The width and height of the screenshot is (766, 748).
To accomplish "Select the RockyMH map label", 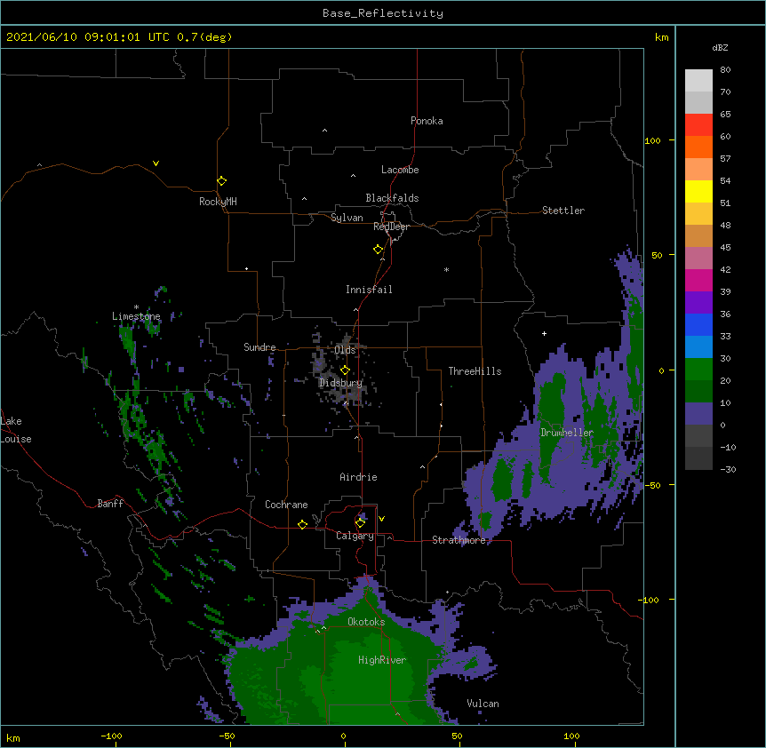I will tap(218, 202).
